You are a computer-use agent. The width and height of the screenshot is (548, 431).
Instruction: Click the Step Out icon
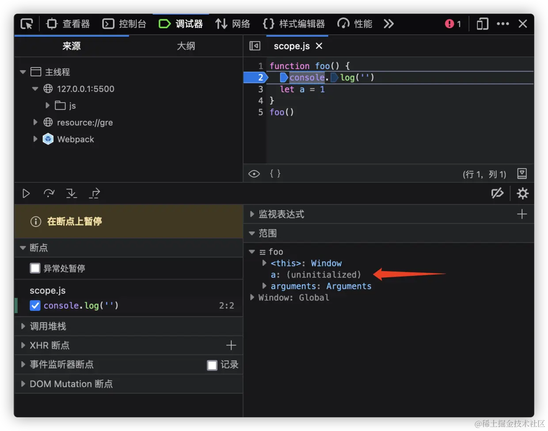95,193
